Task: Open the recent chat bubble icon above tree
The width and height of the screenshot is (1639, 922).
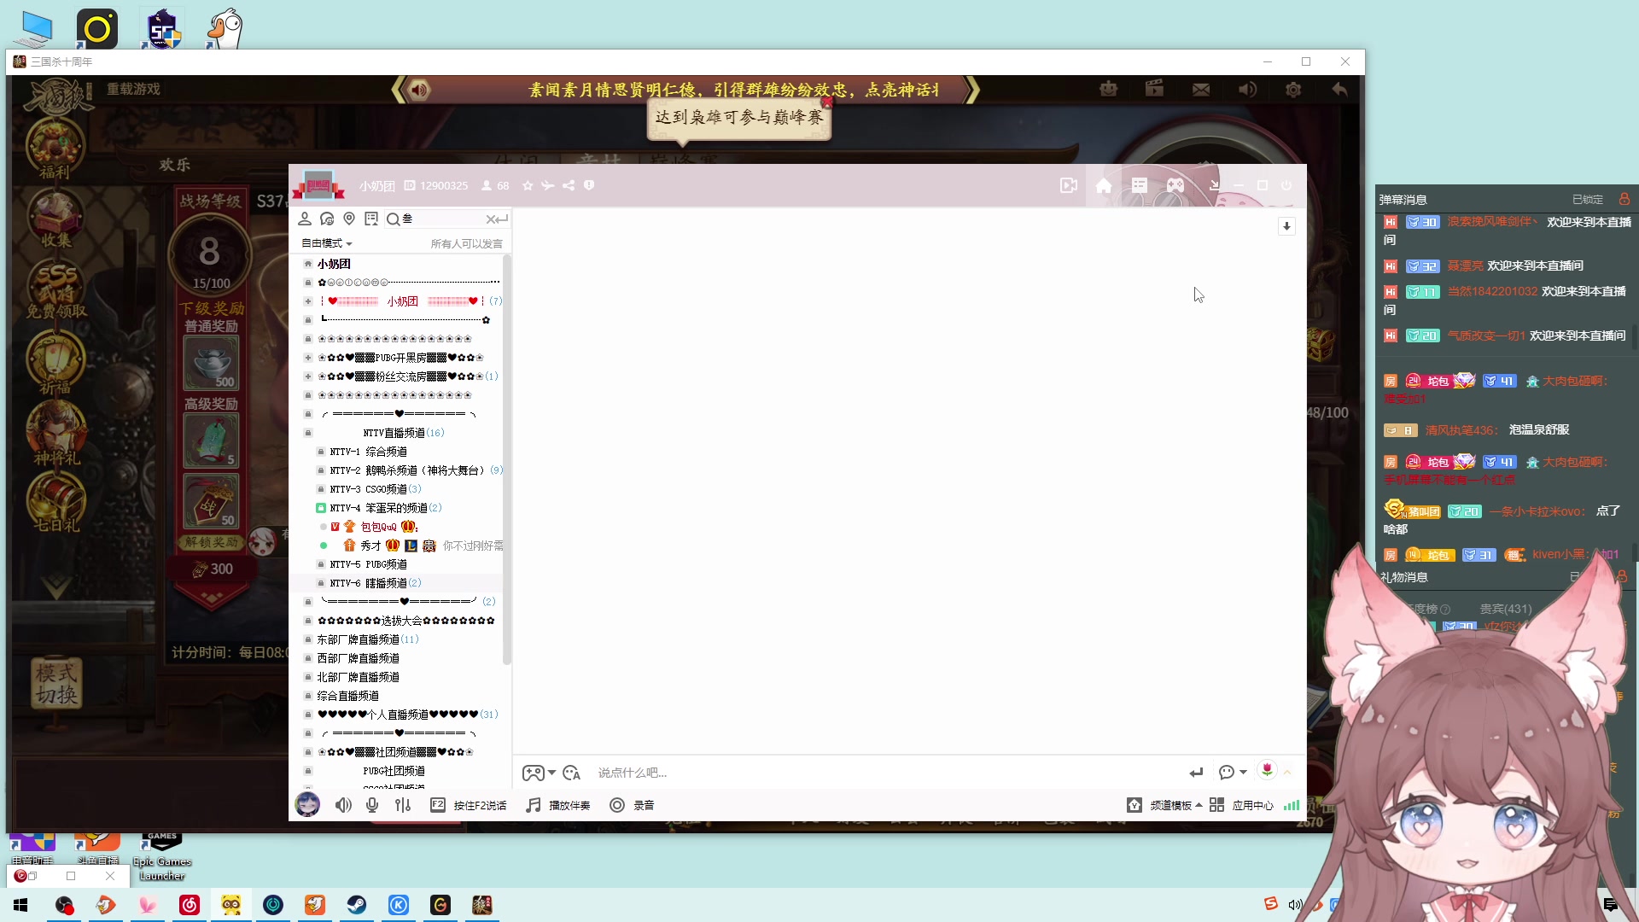Action: [x=327, y=219]
